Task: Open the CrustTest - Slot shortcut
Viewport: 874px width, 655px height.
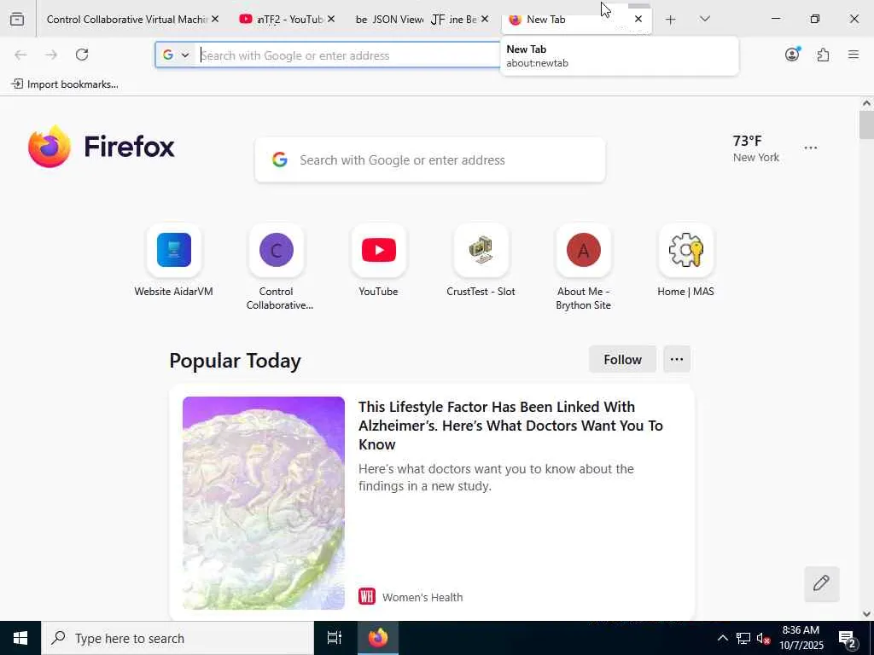Action: tap(481, 261)
